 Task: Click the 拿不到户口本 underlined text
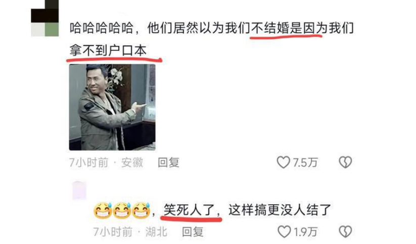click(x=108, y=50)
